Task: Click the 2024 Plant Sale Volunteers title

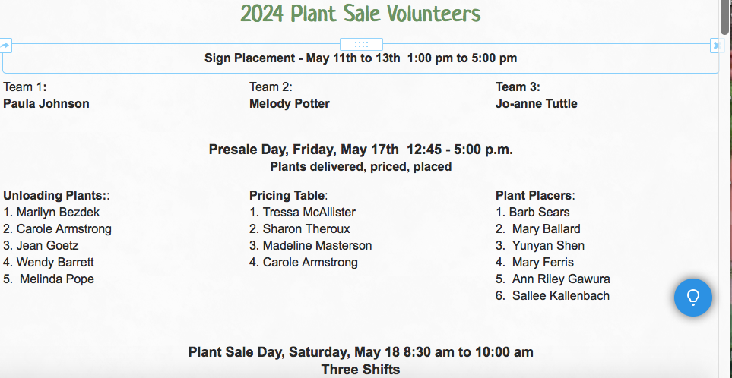Action: [360, 14]
